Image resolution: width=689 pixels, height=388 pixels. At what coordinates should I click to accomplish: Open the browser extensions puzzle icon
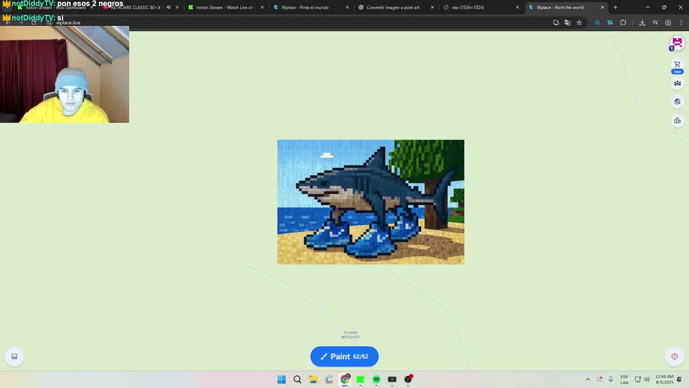point(623,23)
